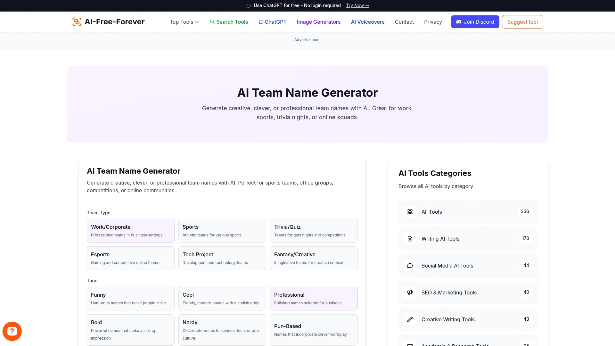The height and width of the screenshot is (346, 615).
Task: Follow the Try Now link in the top banner
Action: (x=357, y=5)
